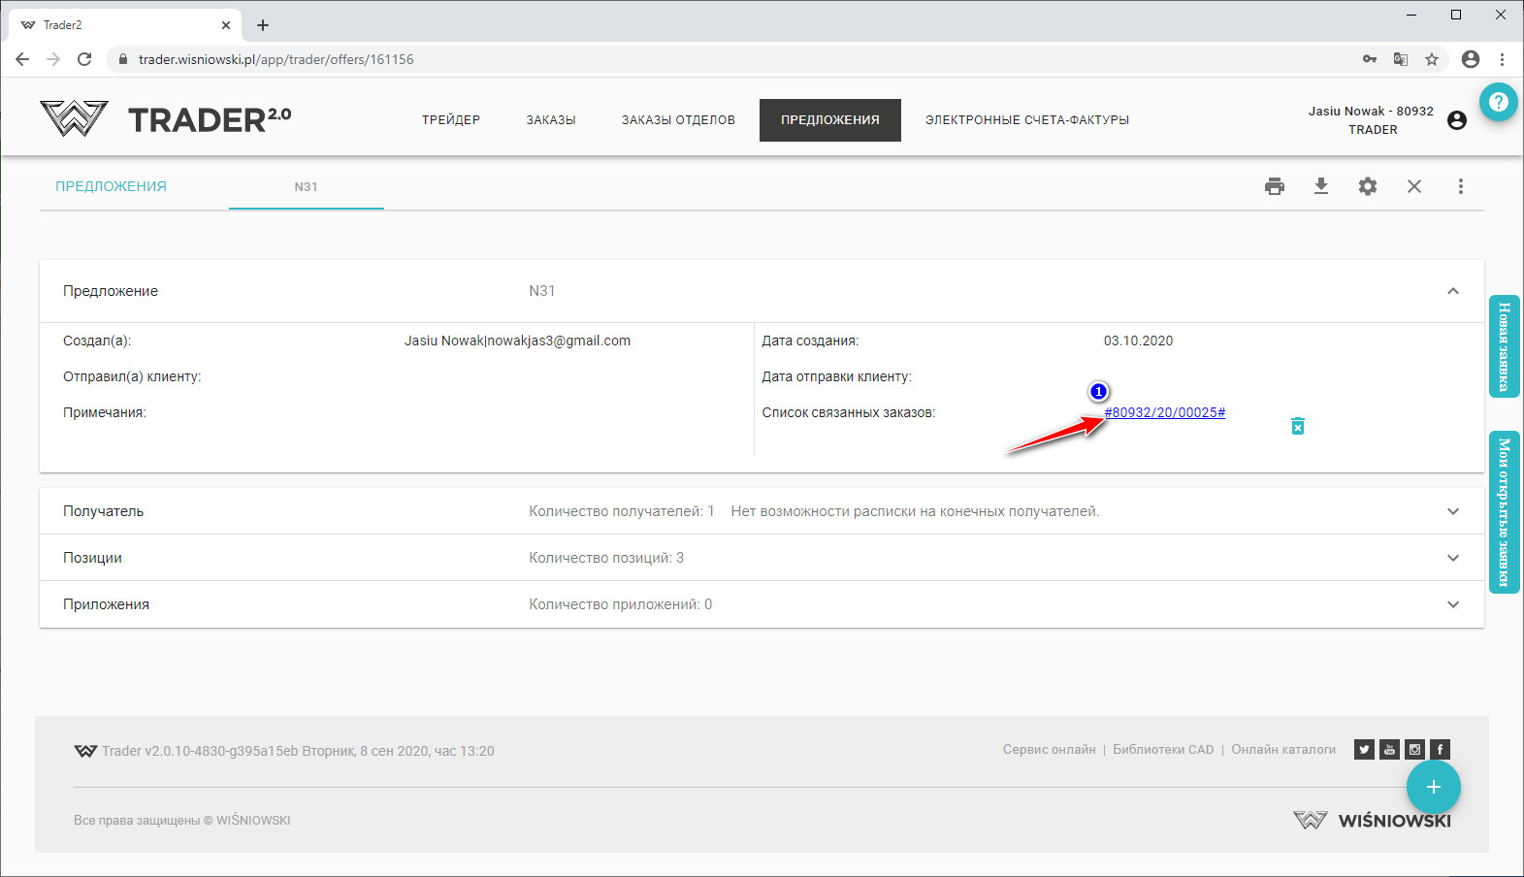Open the ЗАКАЗЫ menu item

551,120
